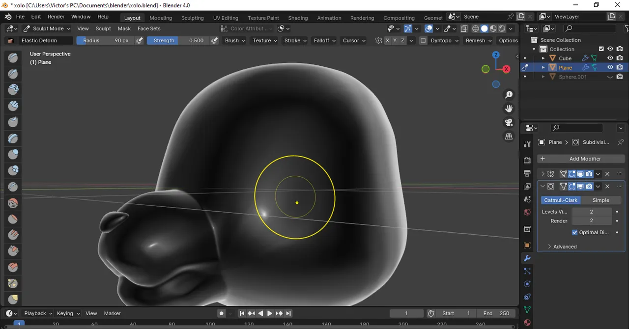The height and width of the screenshot is (329, 629).
Task: Toggle Y axis symmetry
Action: [395, 41]
